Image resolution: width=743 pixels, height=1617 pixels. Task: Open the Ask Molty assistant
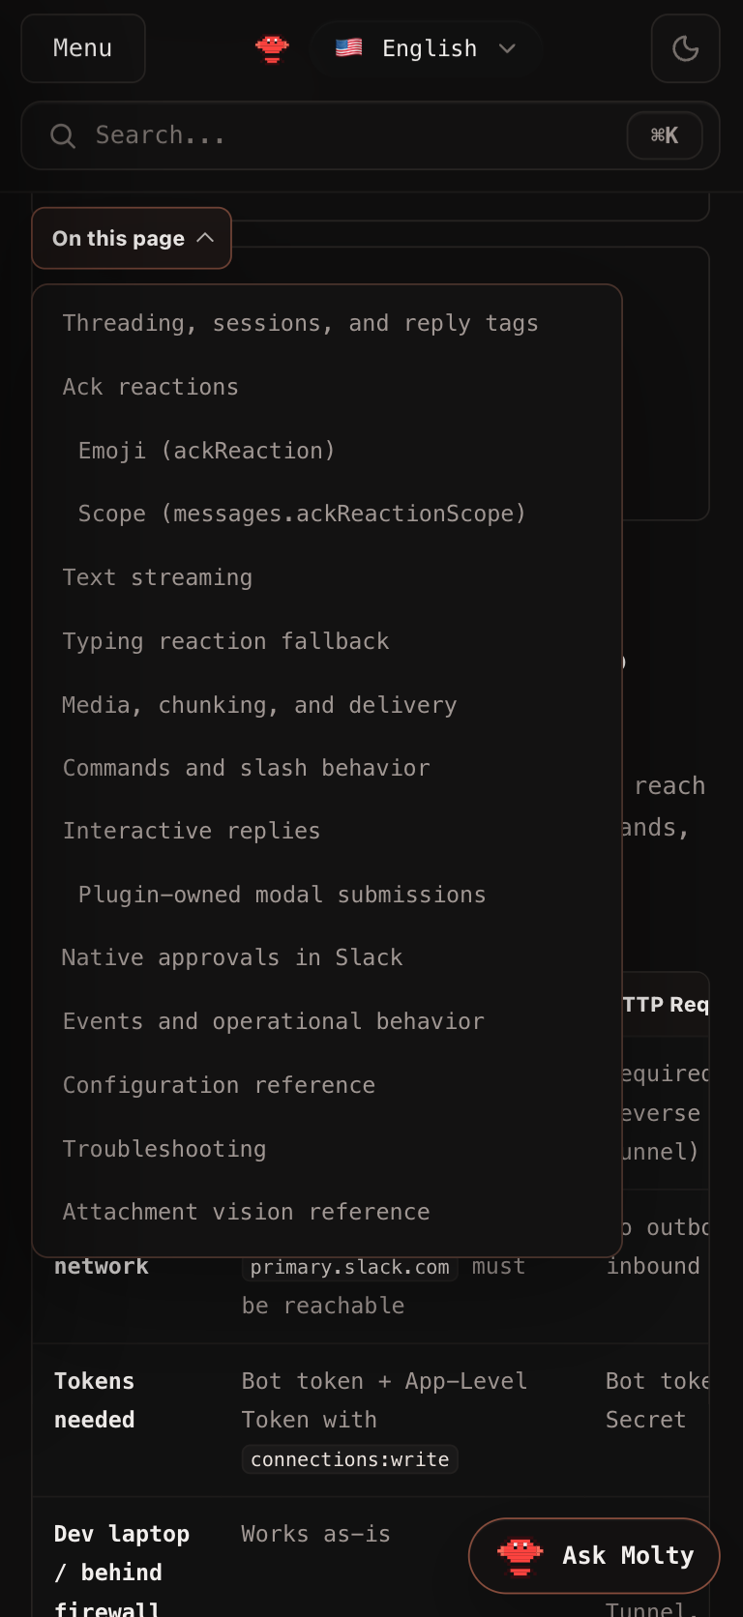594,1556
